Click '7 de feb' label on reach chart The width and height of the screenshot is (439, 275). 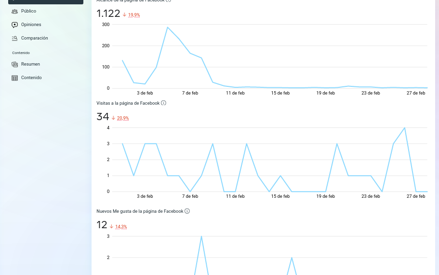(190, 93)
